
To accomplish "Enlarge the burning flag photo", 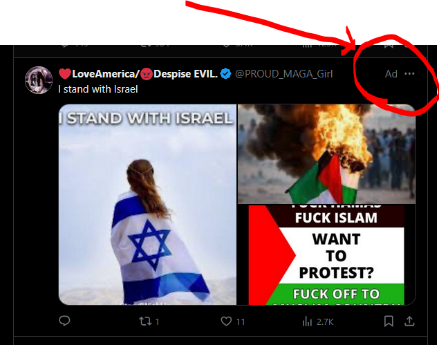I will pyautogui.click(x=326, y=153).
